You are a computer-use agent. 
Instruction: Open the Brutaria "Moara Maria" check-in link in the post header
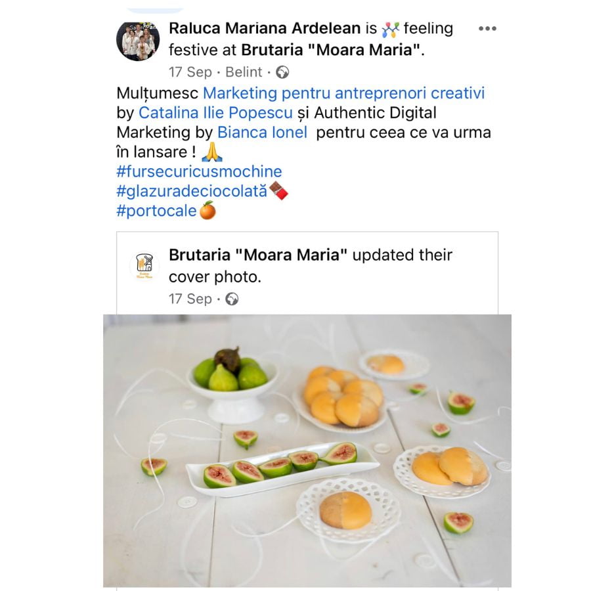pos(331,50)
